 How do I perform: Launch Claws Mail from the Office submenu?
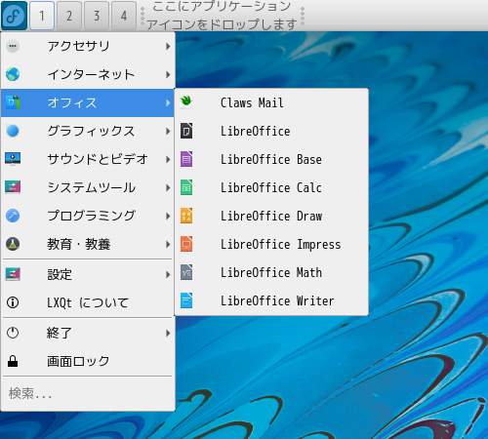click(271, 102)
